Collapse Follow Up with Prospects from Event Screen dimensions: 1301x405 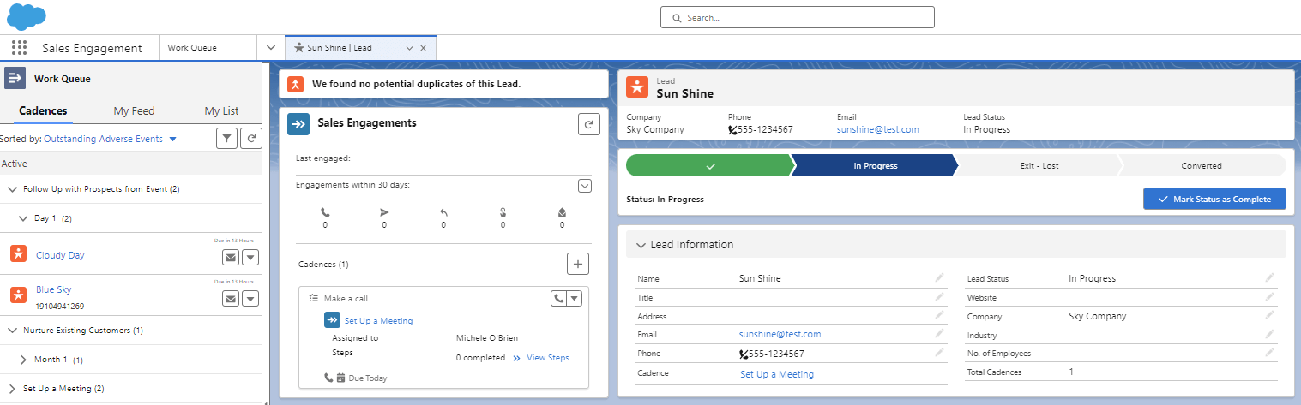pos(12,189)
